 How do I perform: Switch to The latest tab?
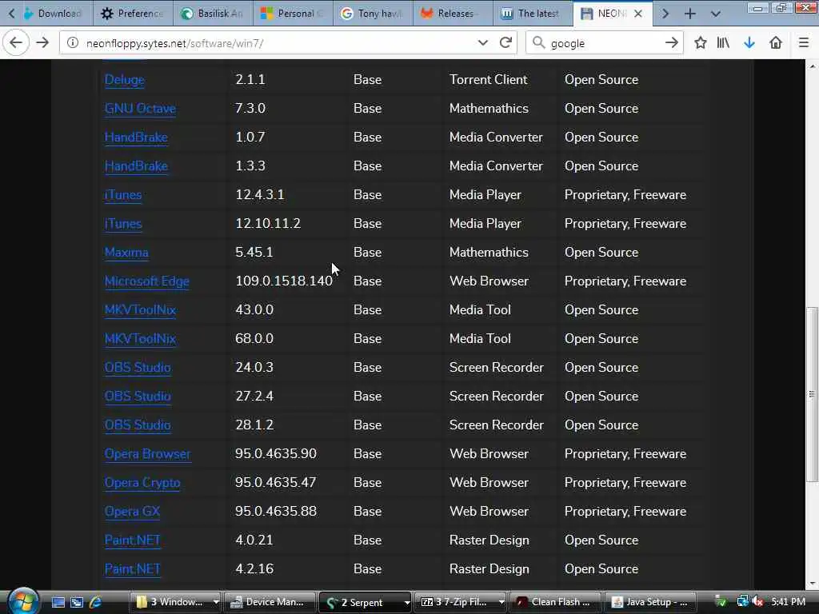coord(532,14)
